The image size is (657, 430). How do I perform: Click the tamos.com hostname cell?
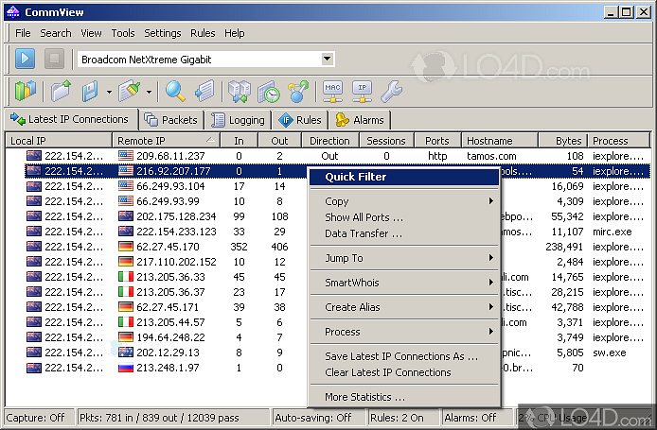click(x=491, y=156)
